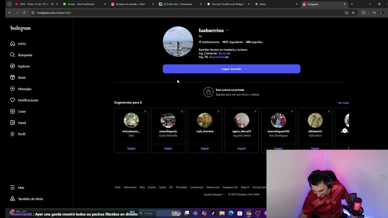Open anarodriguez542 username link

[278, 131]
